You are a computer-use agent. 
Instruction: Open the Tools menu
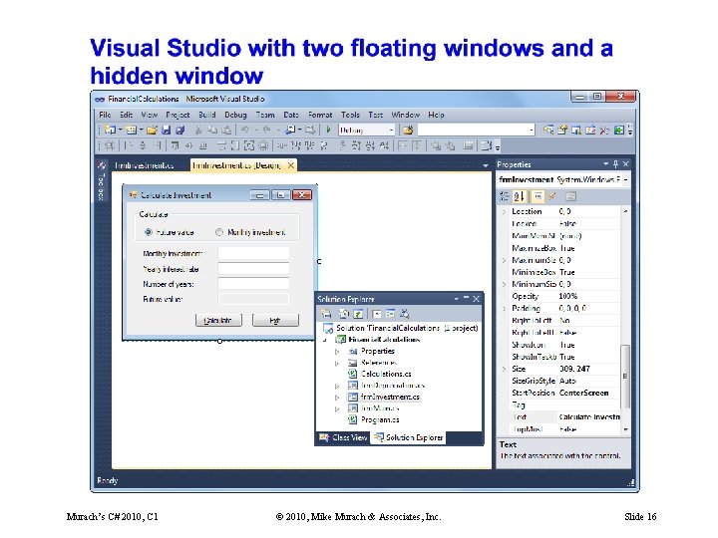tap(350, 115)
